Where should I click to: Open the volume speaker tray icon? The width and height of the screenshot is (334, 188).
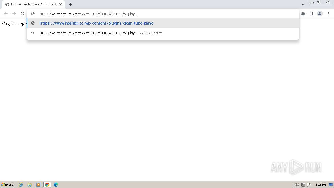coord(296,185)
